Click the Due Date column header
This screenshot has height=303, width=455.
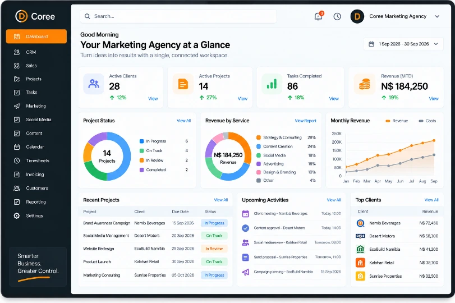(x=180, y=212)
